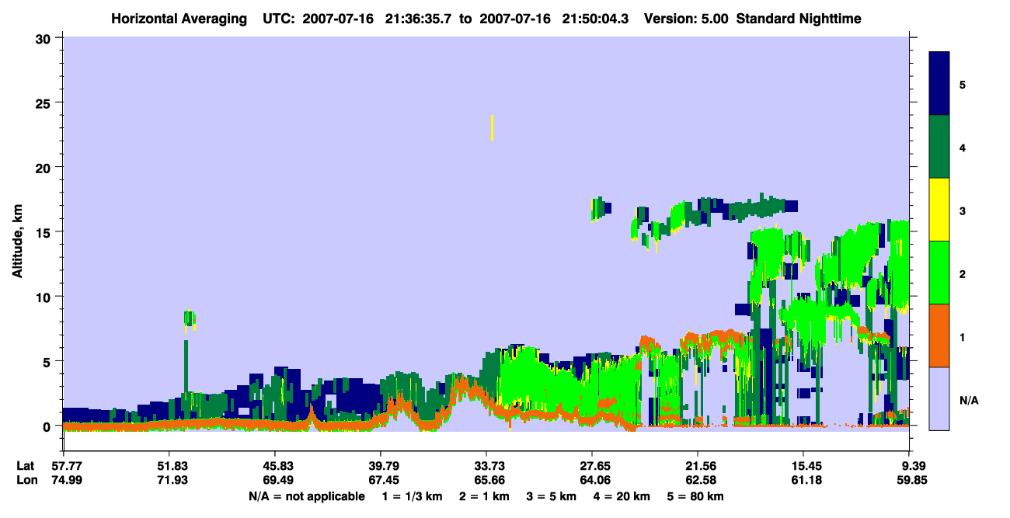Click the dark green colorbar segment labeled 4
The height and width of the screenshot is (518, 1010).
pyautogui.click(x=939, y=147)
